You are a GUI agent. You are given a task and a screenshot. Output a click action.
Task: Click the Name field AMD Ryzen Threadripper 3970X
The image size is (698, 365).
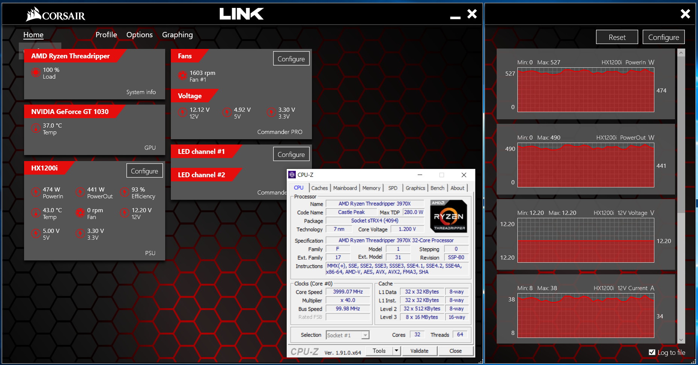[374, 204]
